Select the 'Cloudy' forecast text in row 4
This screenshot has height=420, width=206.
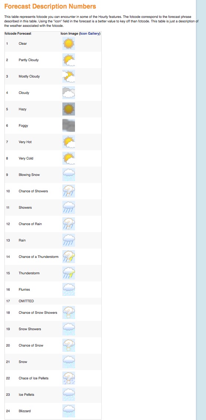coord(24,93)
